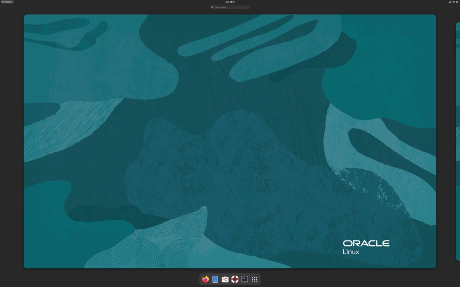The width and height of the screenshot is (460, 287).
Task: Click the current workspace preview
Action: [x=230, y=141]
